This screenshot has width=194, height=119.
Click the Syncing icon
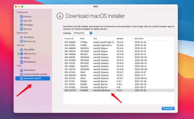[22, 29]
